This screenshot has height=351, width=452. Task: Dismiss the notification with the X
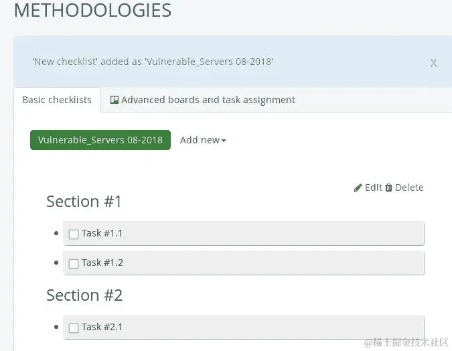pyautogui.click(x=433, y=62)
